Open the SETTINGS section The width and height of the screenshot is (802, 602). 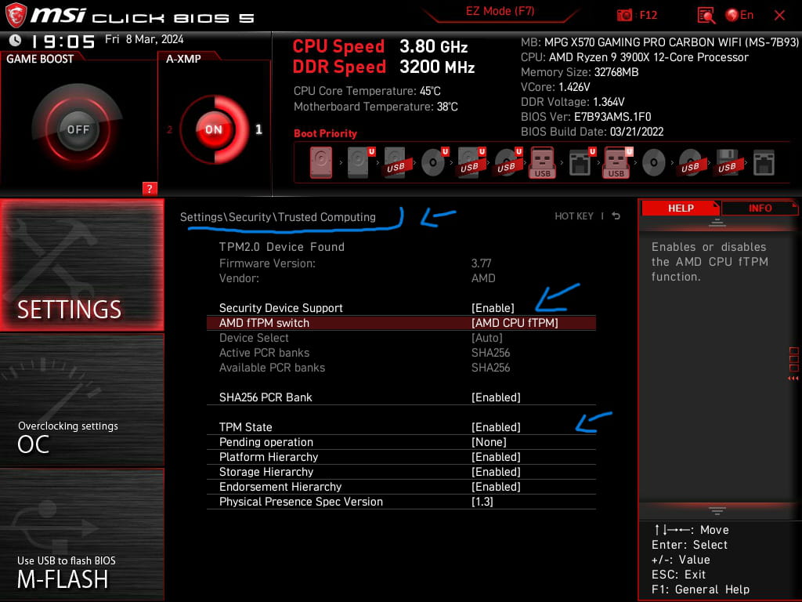coord(81,265)
